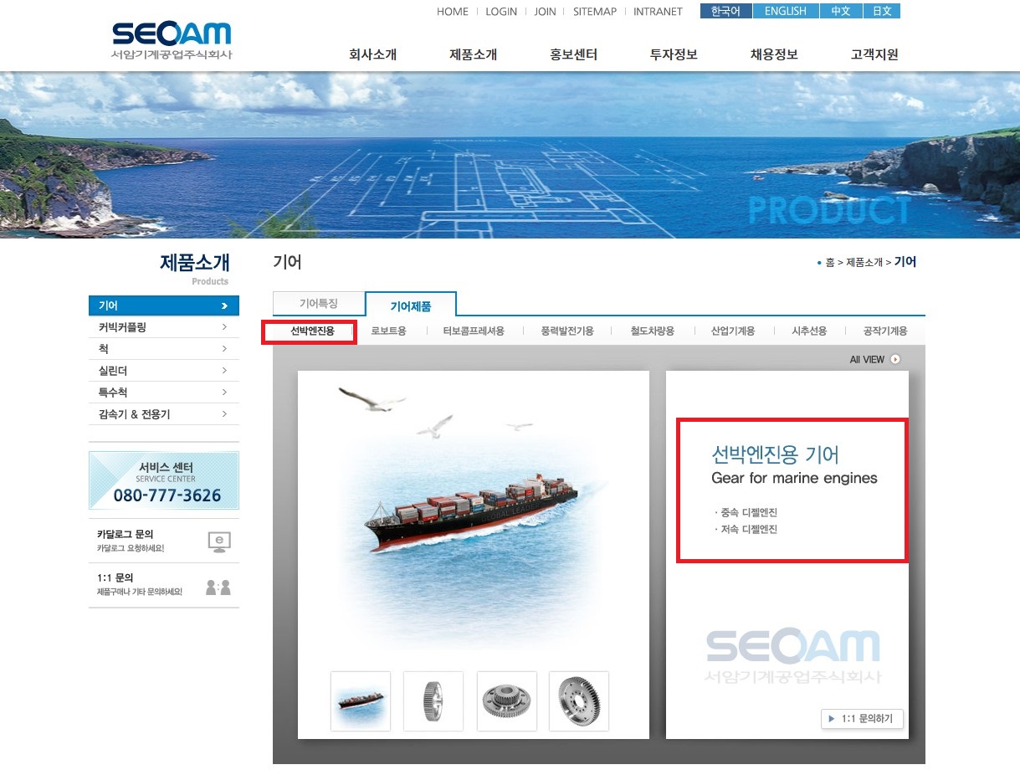Viewport: 1020px width, 775px height.
Task: Open the 1:1 문의 sidebar link
Action: (115, 577)
